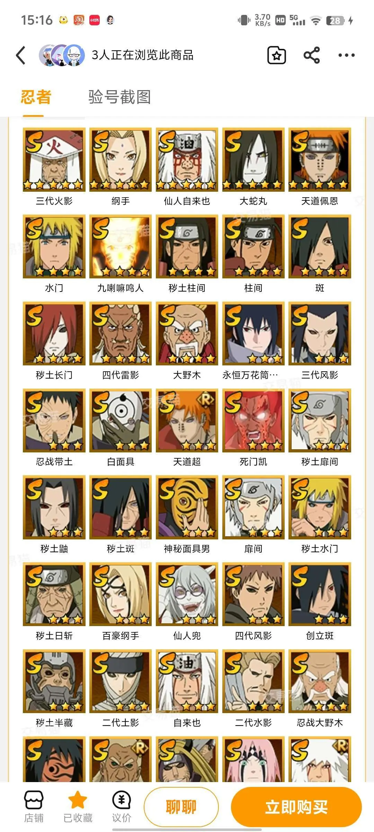Toggle the 已收藏 favorite star
The image size is (374, 832).
click(x=78, y=806)
